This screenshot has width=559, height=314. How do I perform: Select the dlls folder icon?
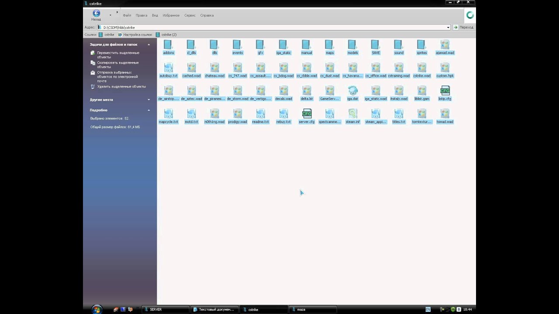click(214, 44)
